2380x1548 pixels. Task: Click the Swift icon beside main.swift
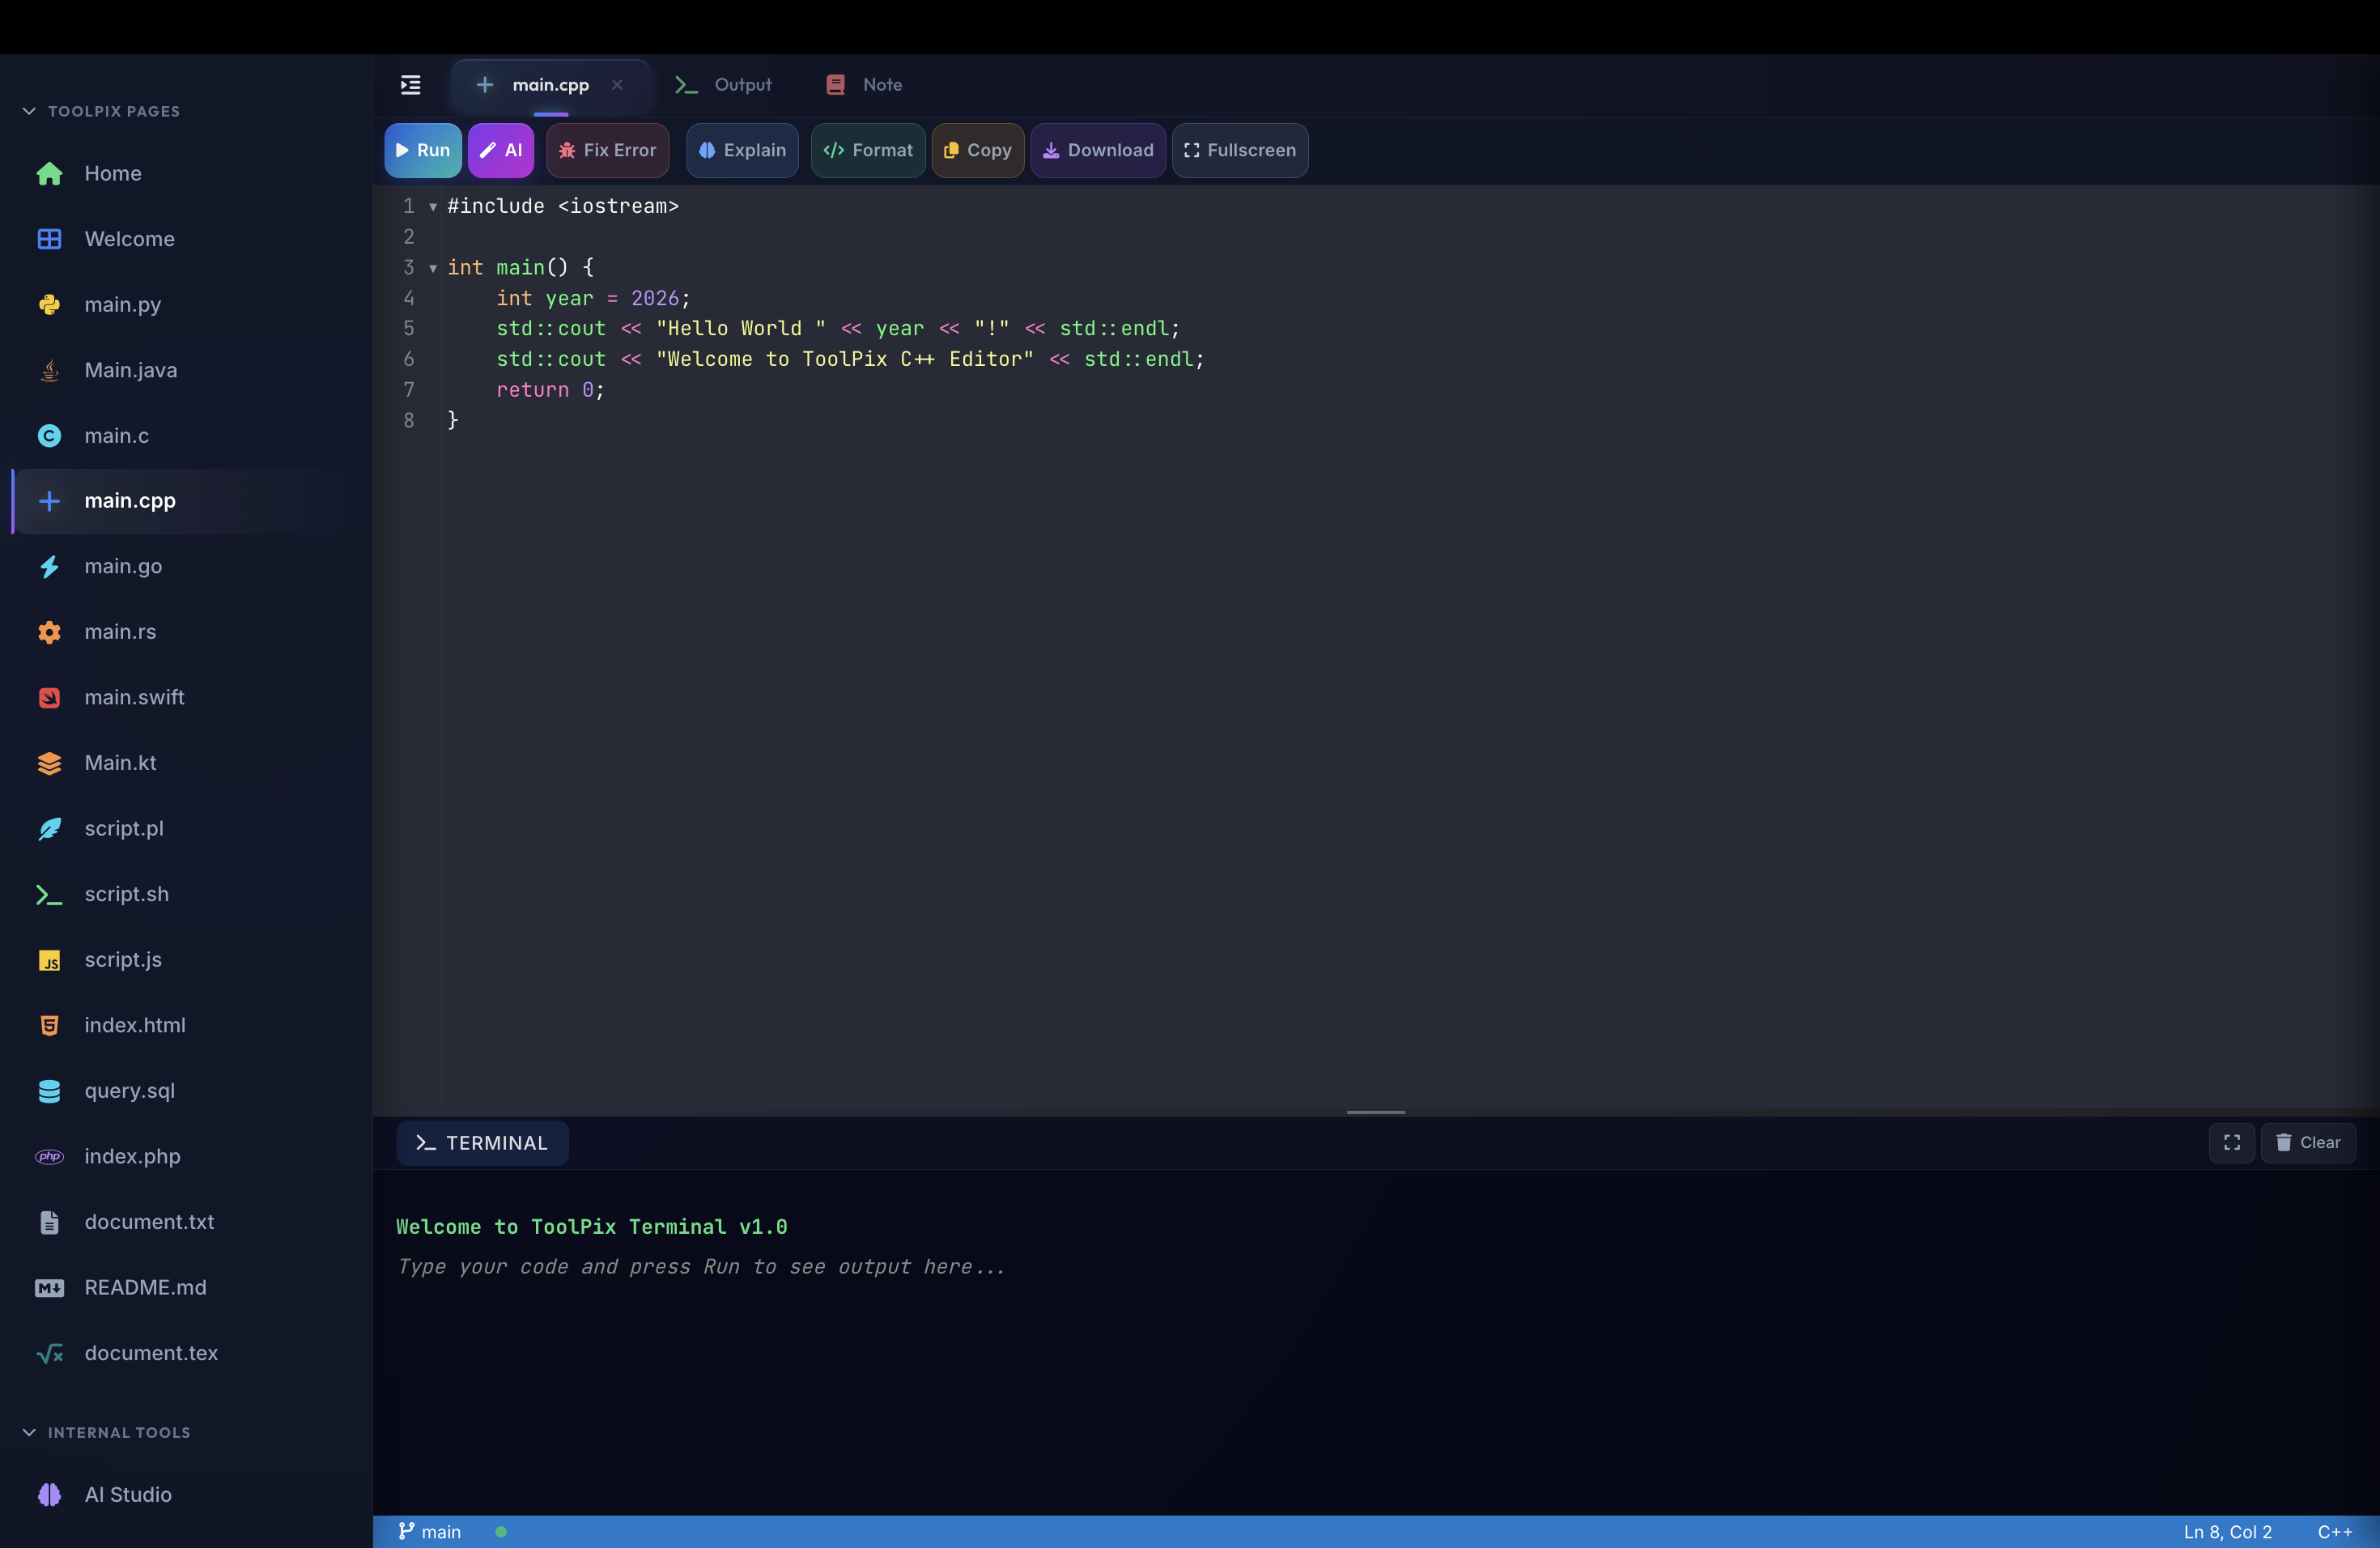(49, 698)
